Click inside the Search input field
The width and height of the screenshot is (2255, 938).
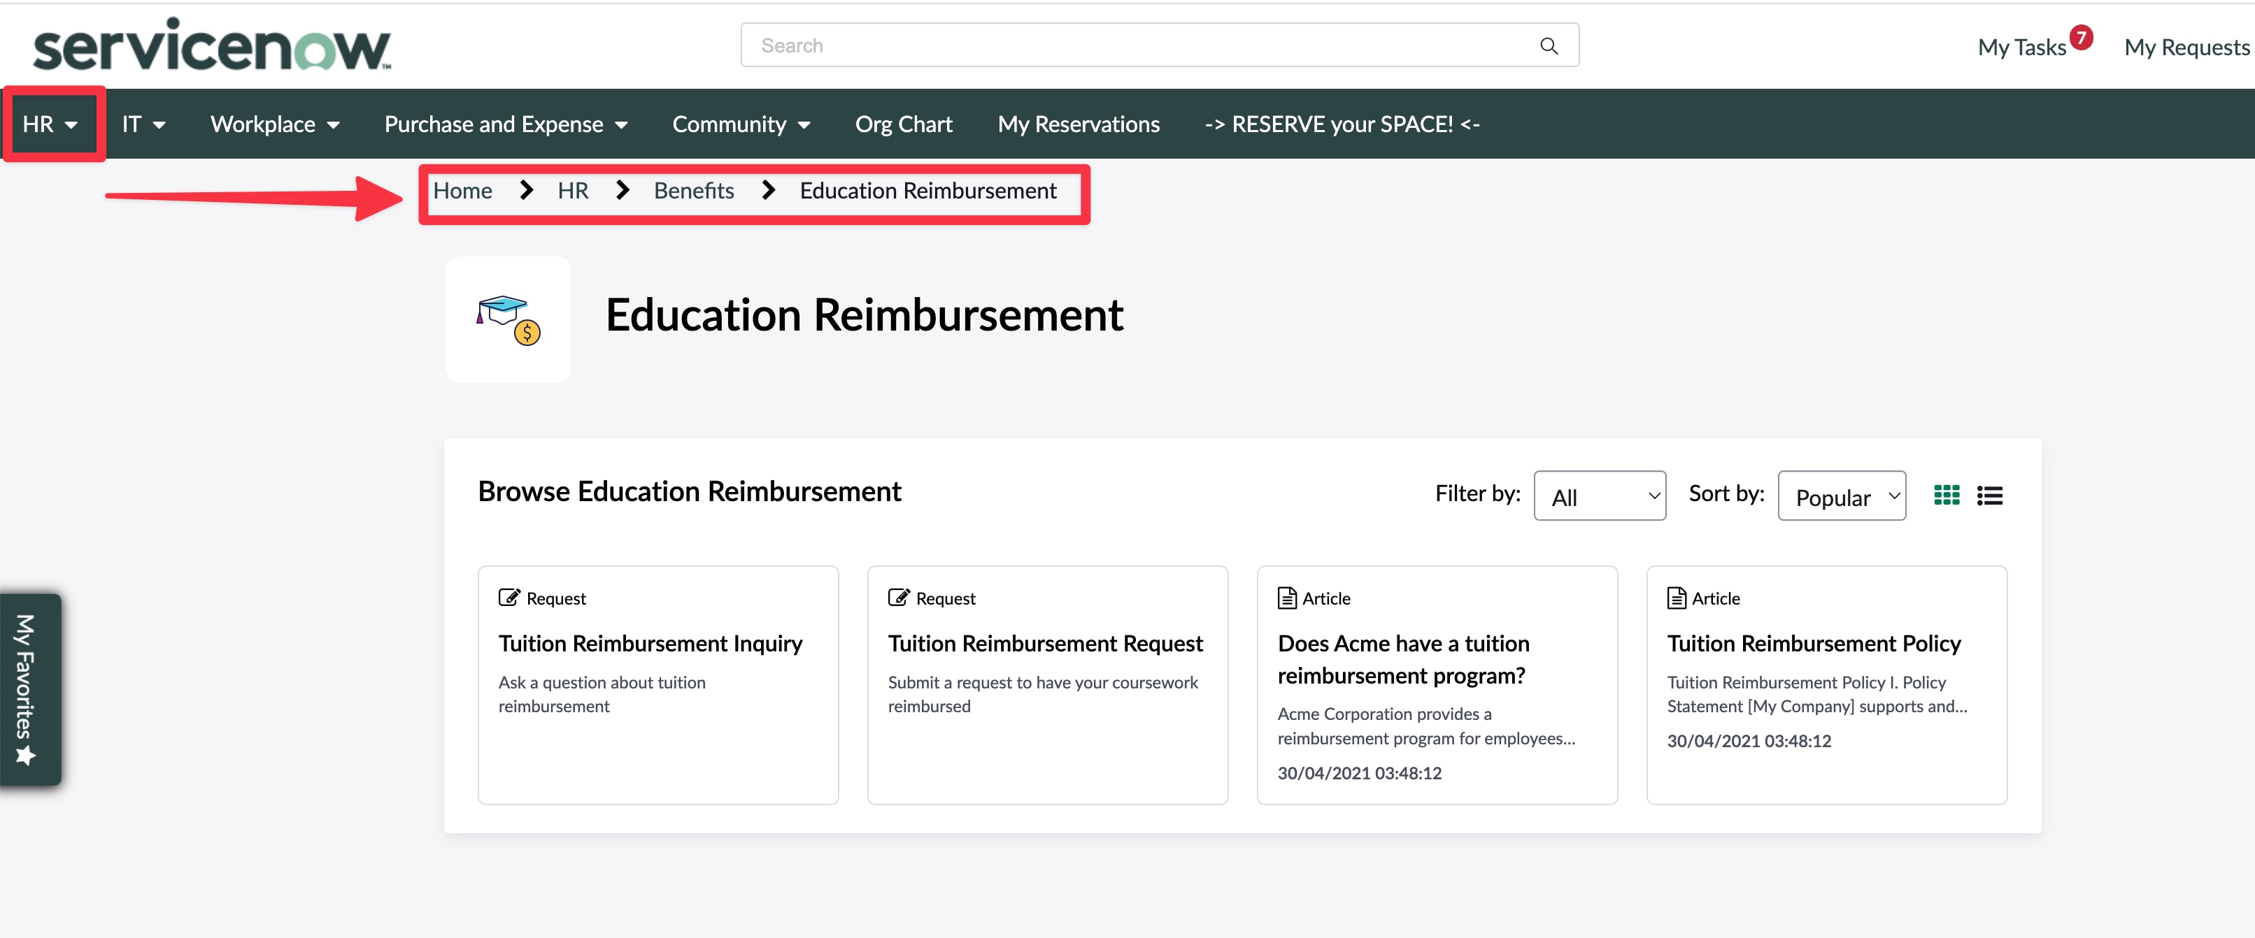(x=1051, y=45)
